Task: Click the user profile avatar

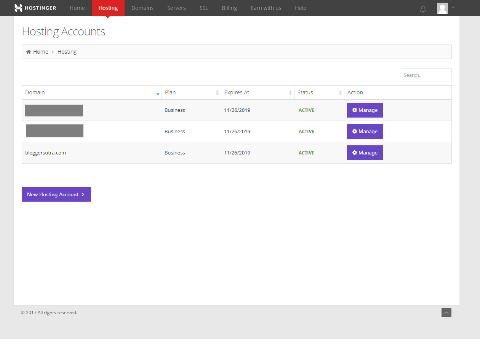Action: [x=442, y=8]
